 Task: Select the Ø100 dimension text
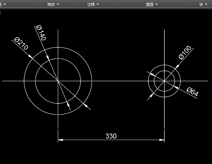[185, 52]
